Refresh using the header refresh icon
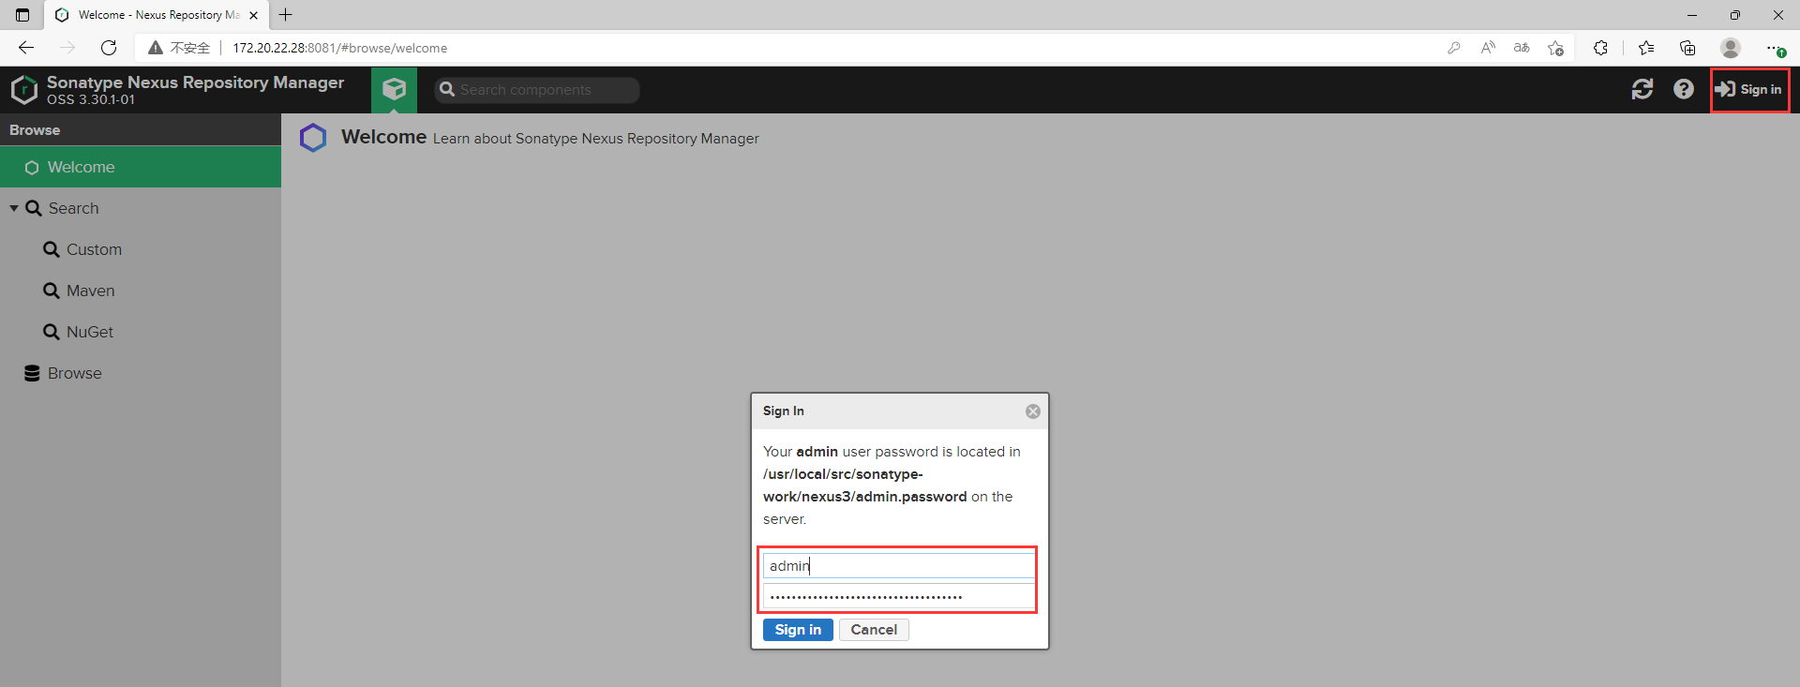The image size is (1800, 687). coord(1642,89)
